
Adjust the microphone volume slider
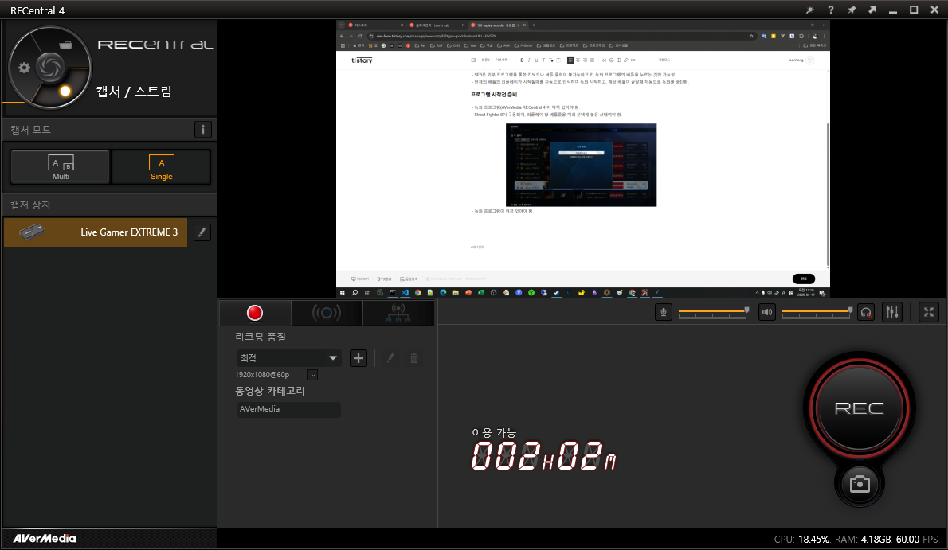pyautogui.click(x=714, y=311)
